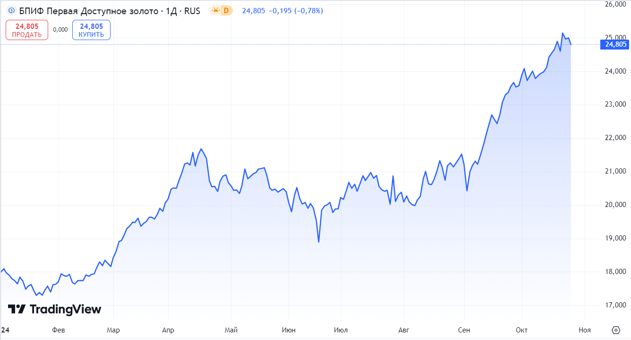Click the 20,000 price axis label

pos(614,205)
